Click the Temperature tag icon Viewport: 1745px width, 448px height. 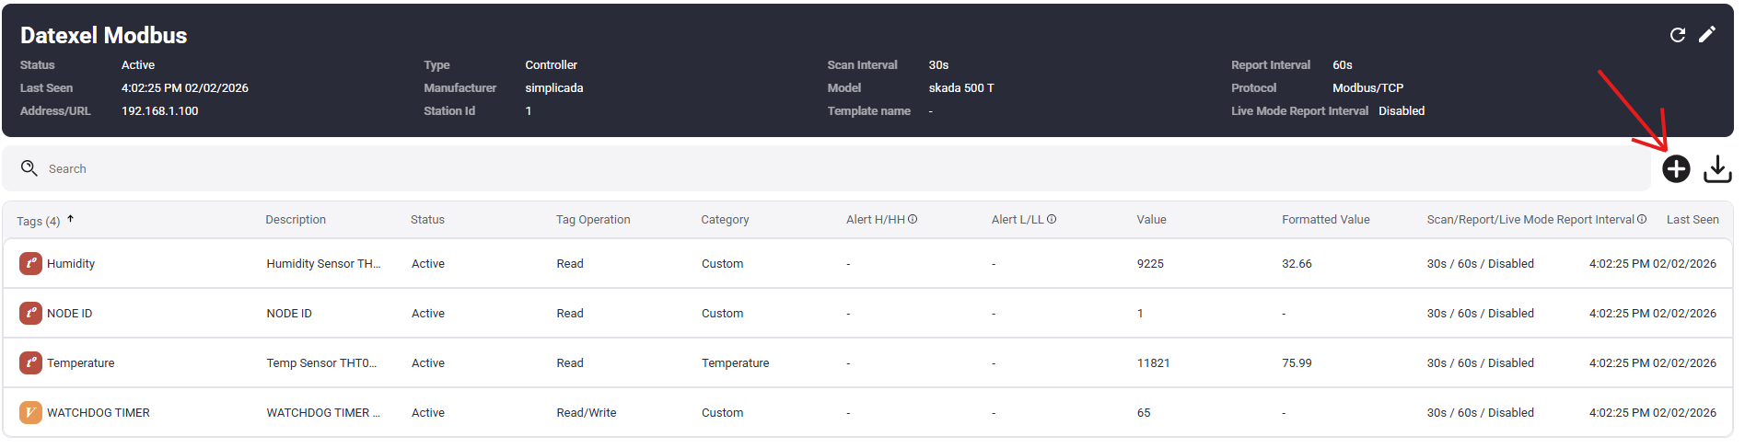[x=30, y=363]
